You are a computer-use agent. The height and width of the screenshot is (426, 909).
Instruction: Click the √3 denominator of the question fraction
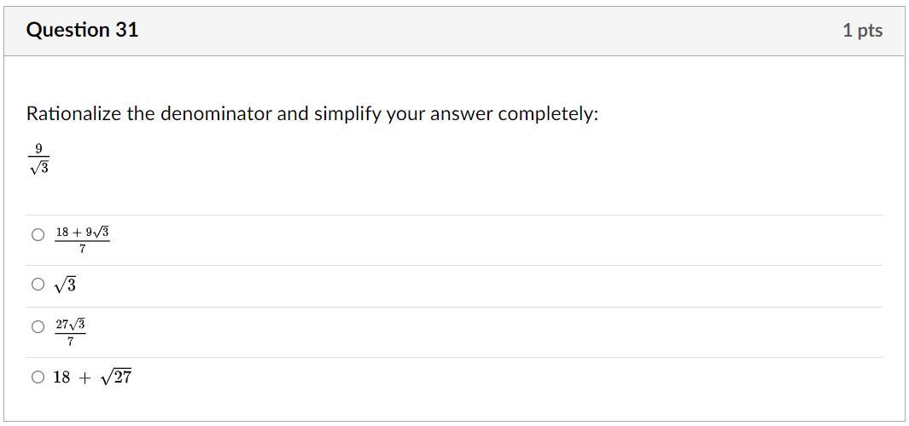39,168
